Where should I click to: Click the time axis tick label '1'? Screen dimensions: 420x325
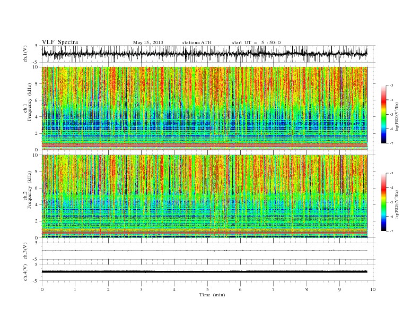[x=75, y=289]
